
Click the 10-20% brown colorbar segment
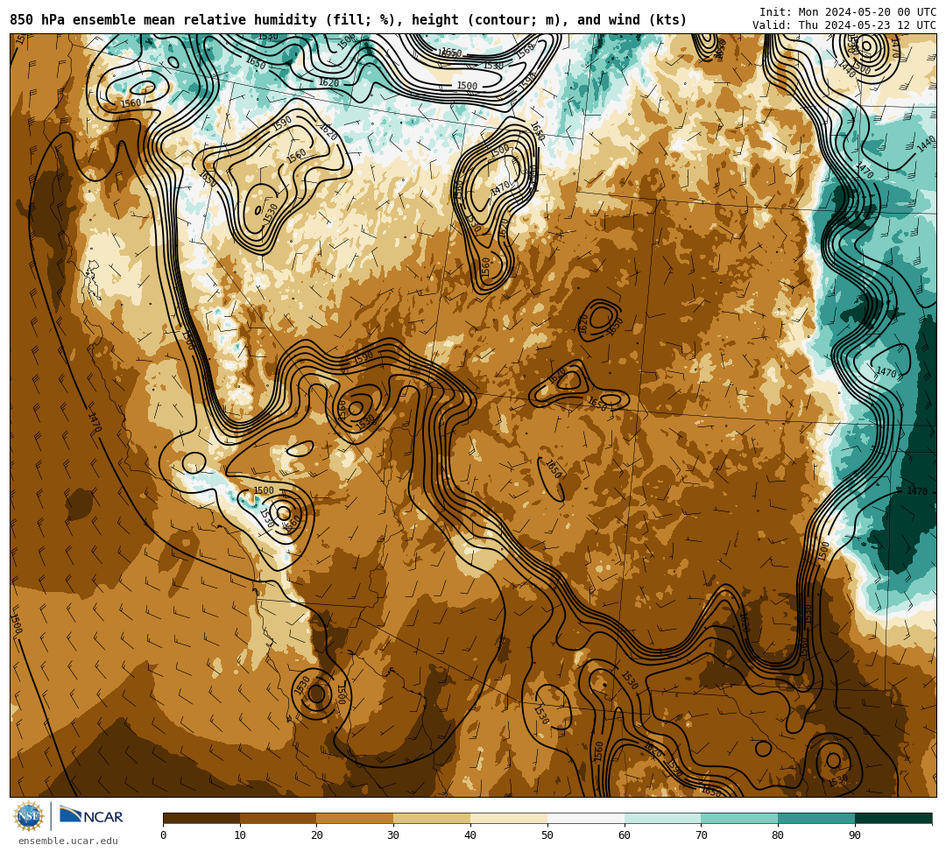(279, 818)
